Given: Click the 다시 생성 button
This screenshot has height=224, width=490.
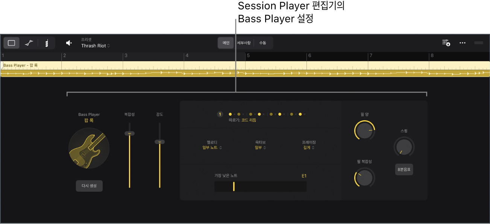Looking at the screenshot, I should pos(89,186).
